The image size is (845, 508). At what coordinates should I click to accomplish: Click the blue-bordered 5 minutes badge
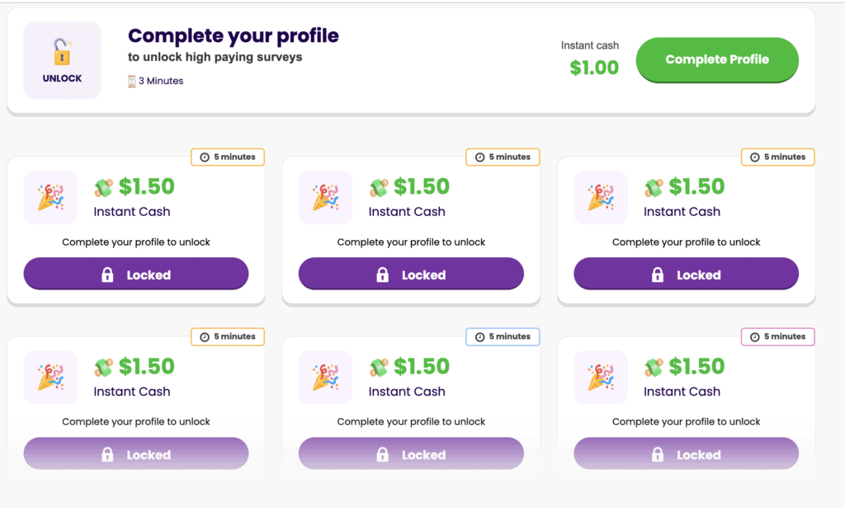point(503,336)
